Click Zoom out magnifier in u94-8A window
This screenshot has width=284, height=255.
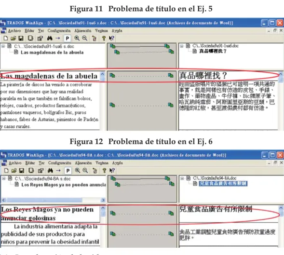[85, 171]
